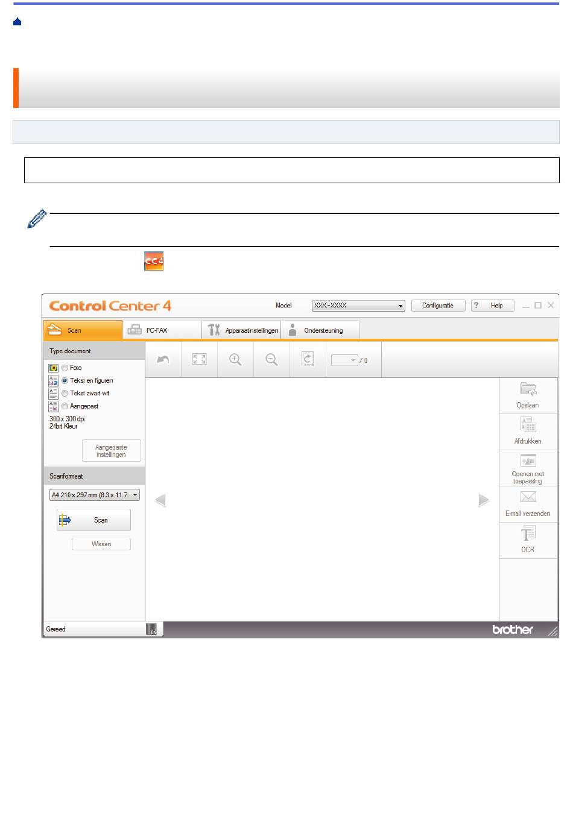Open the Scanformaat A4 dropdown

tap(95, 495)
